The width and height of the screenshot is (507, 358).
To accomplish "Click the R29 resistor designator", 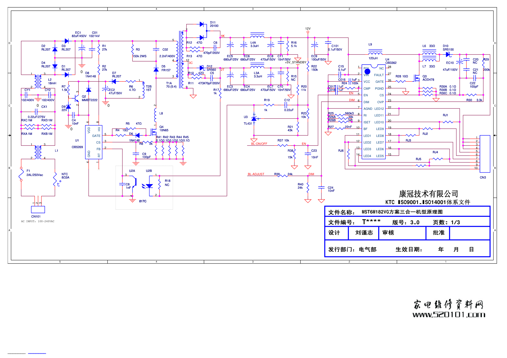I will coord(486,59).
